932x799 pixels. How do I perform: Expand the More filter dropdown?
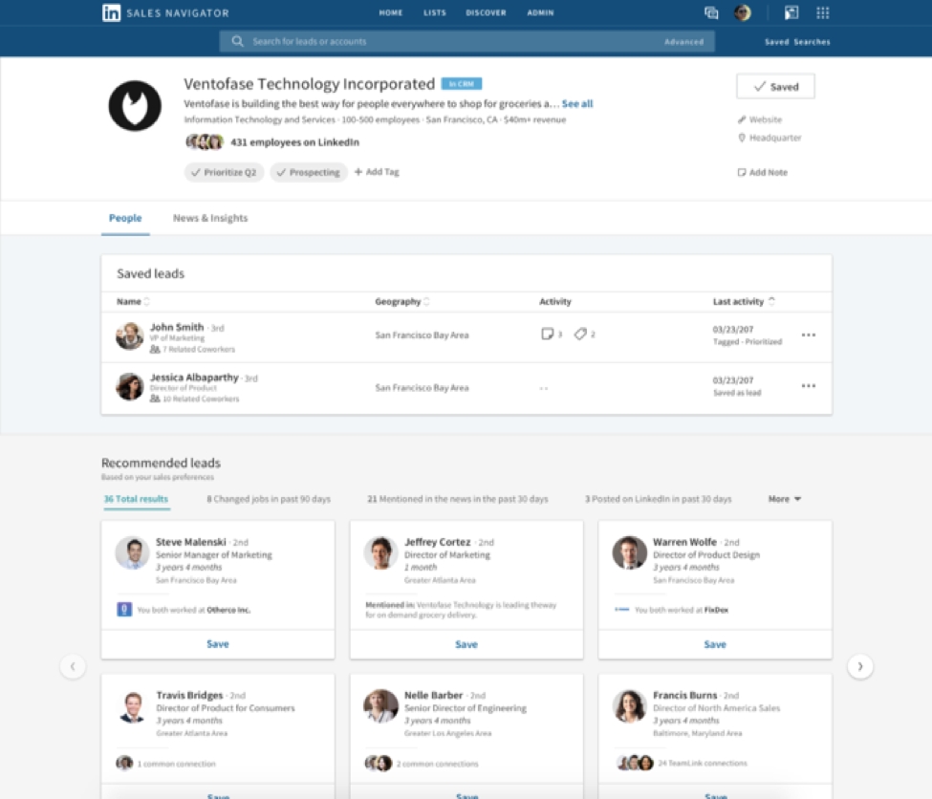(785, 499)
